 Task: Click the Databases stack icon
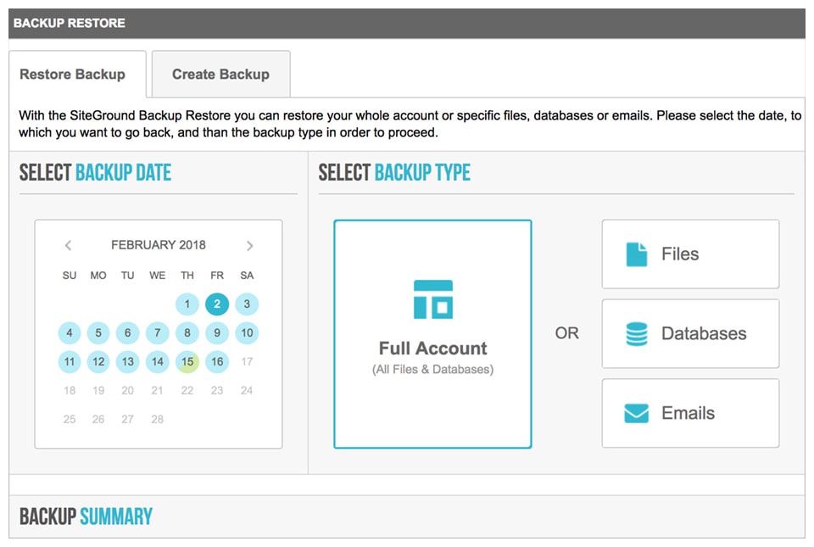pyautogui.click(x=637, y=333)
